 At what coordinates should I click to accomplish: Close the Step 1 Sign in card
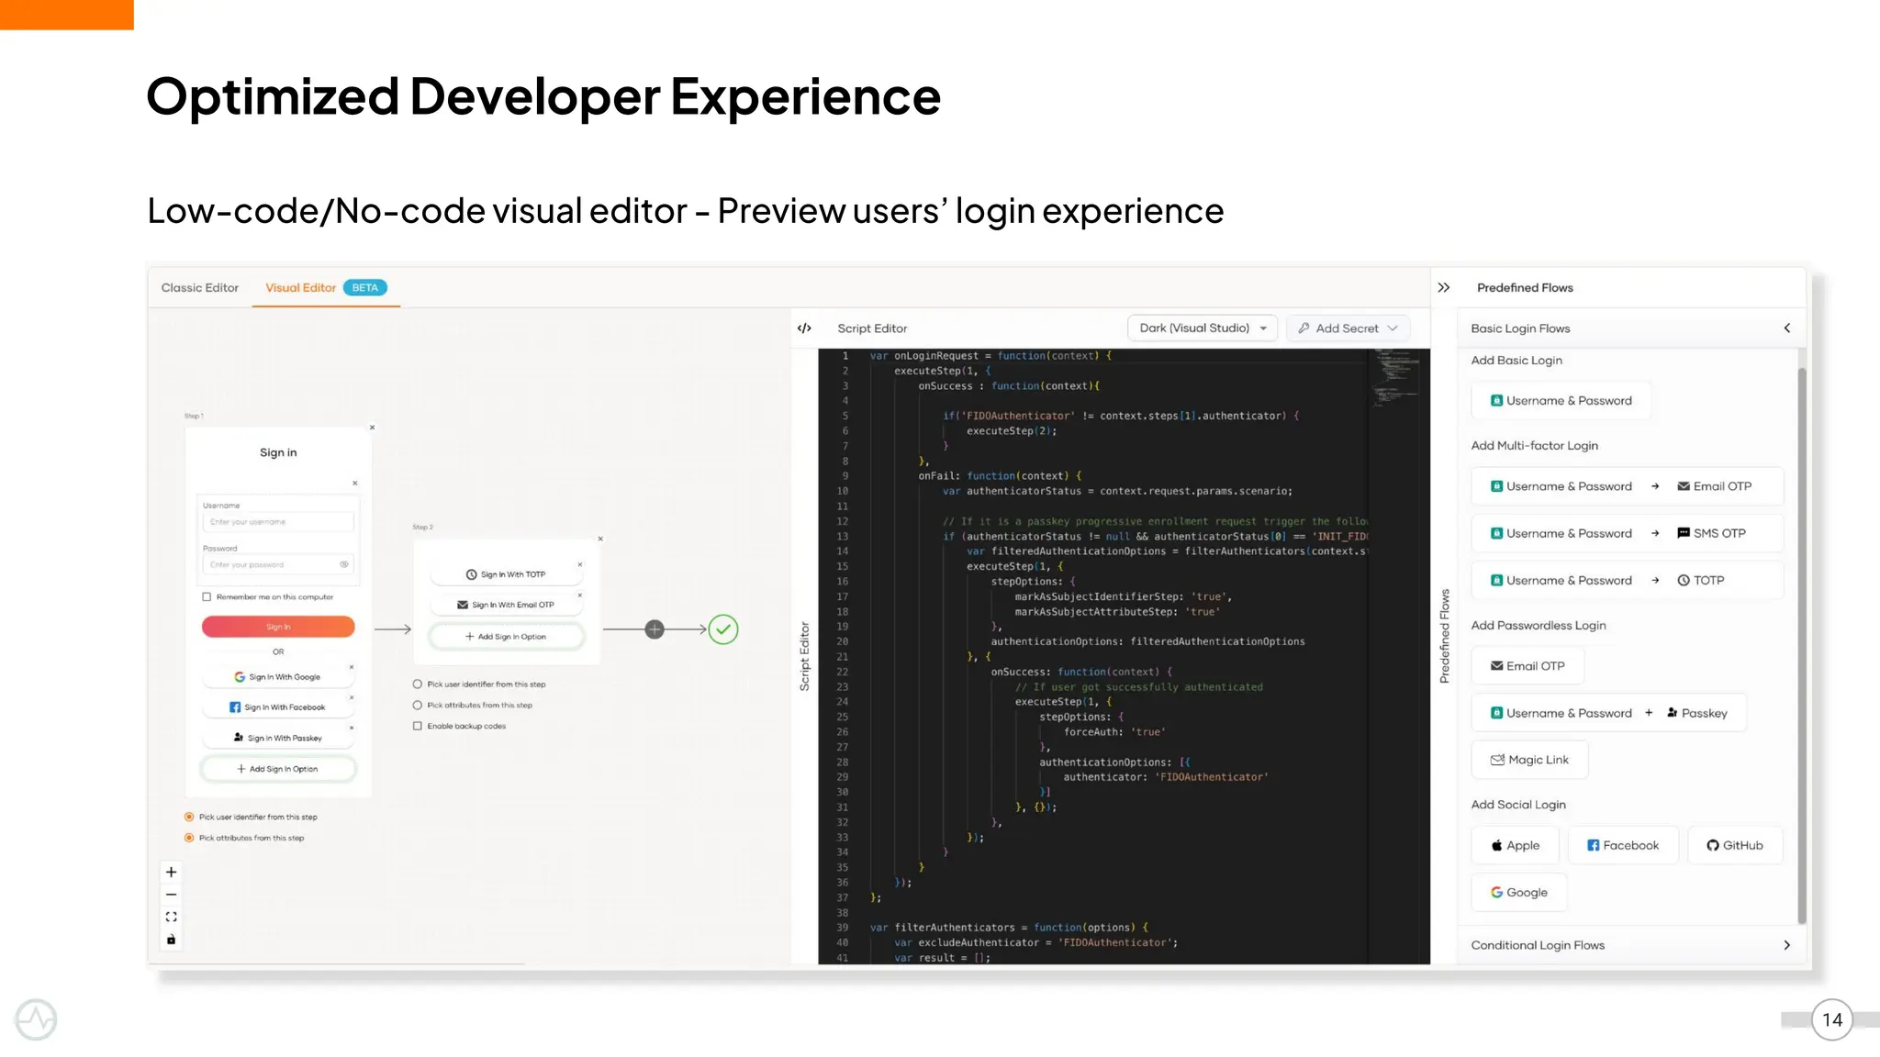372,428
